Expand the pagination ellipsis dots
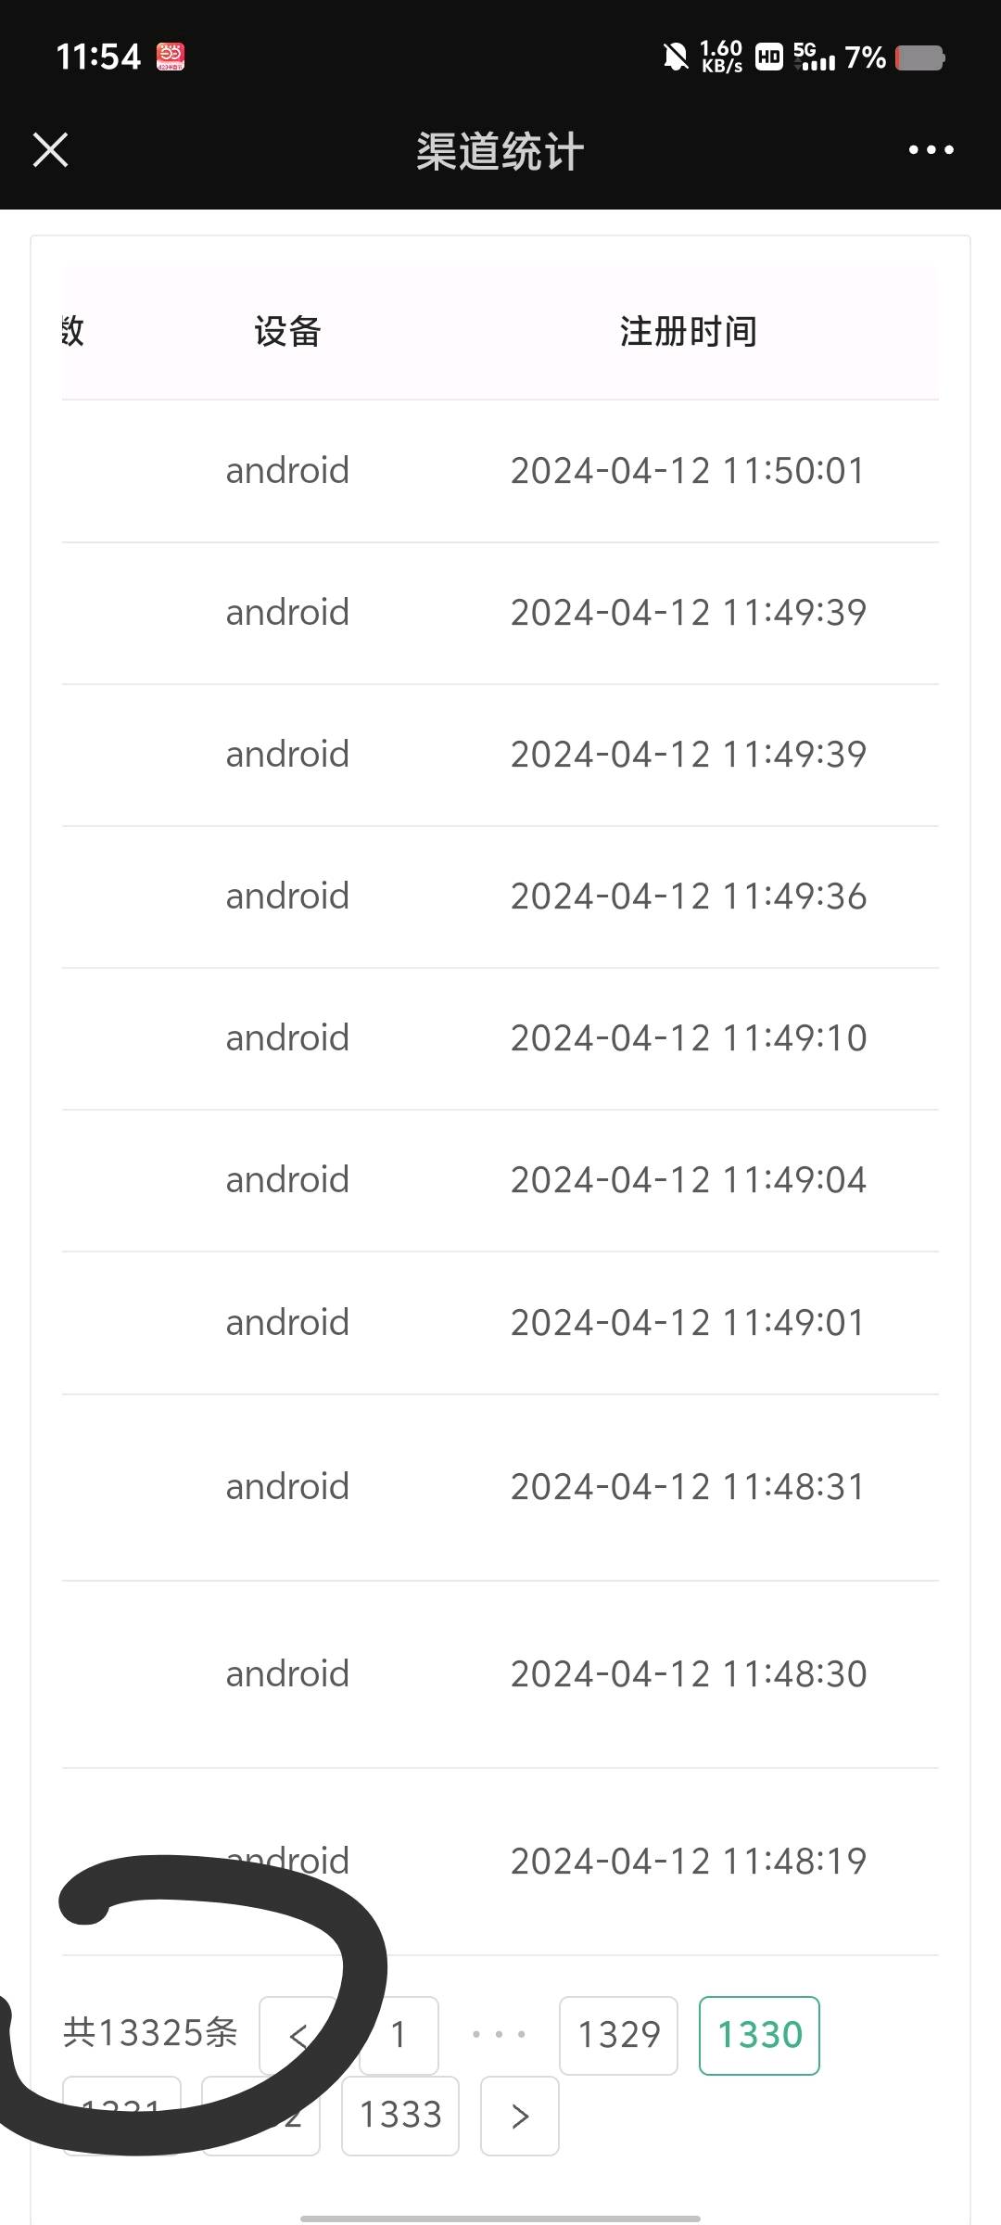This screenshot has height=2225, width=1001. pos(499,2035)
